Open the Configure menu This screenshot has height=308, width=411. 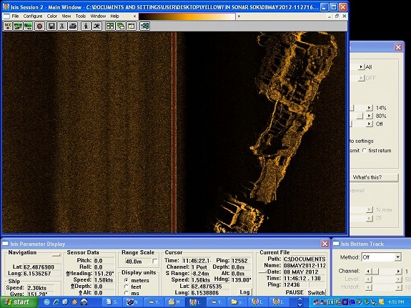33,16
